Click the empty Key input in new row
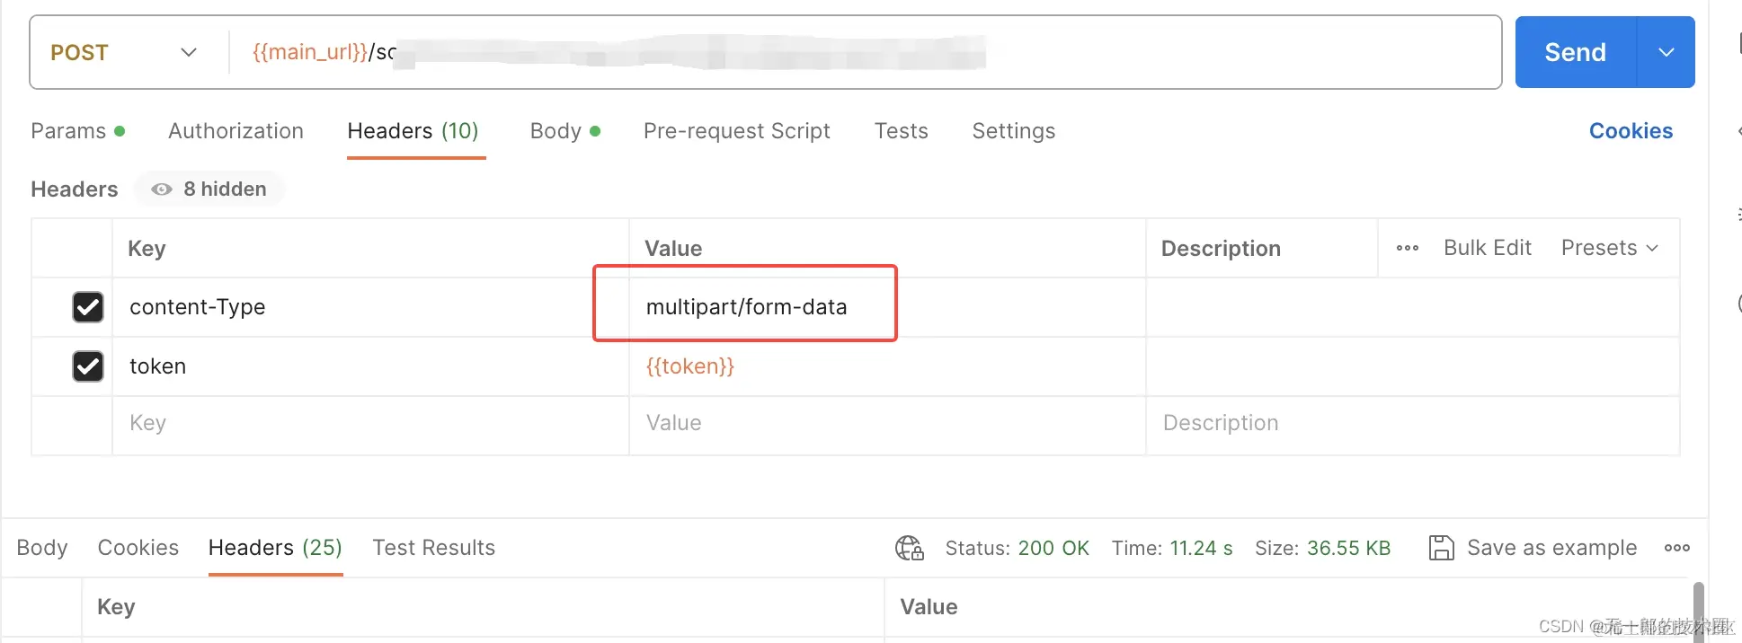Viewport: 1742px width, 643px height. (370, 423)
